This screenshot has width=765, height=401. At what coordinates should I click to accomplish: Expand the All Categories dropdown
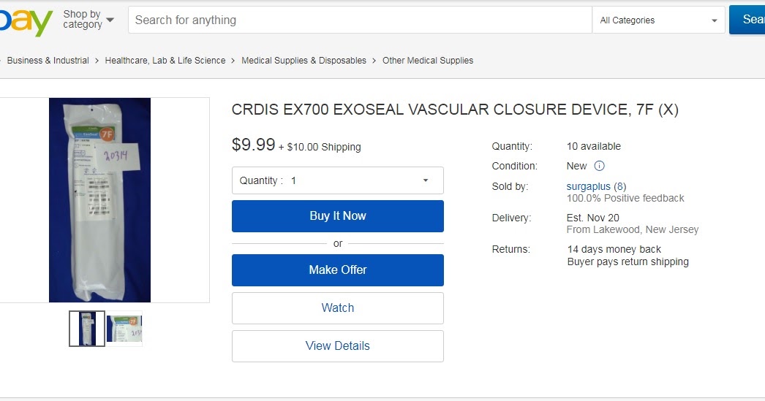click(x=658, y=20)
